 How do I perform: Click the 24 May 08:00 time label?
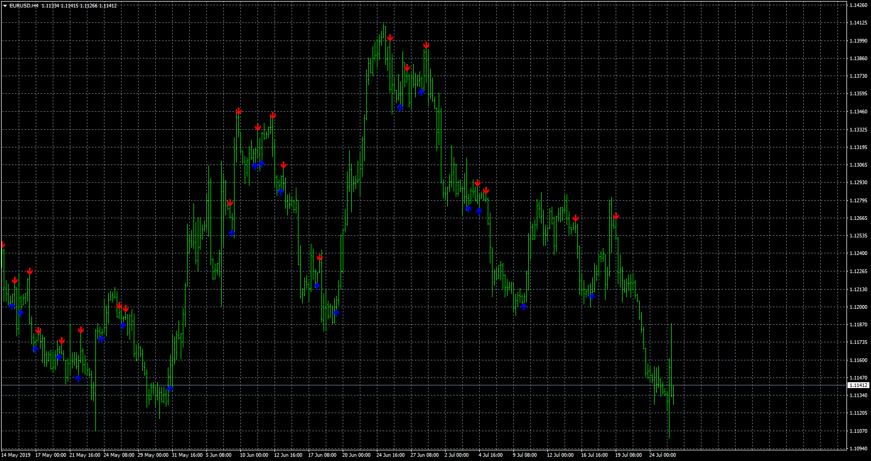(119, 455)
